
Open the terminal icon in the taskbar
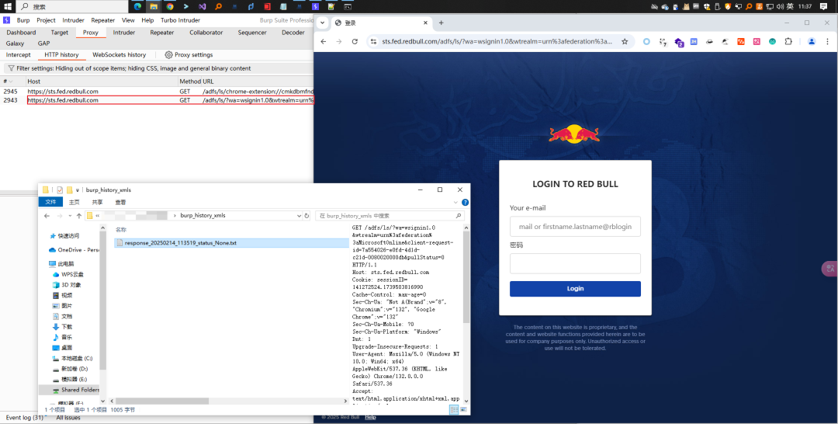[348, 6]
